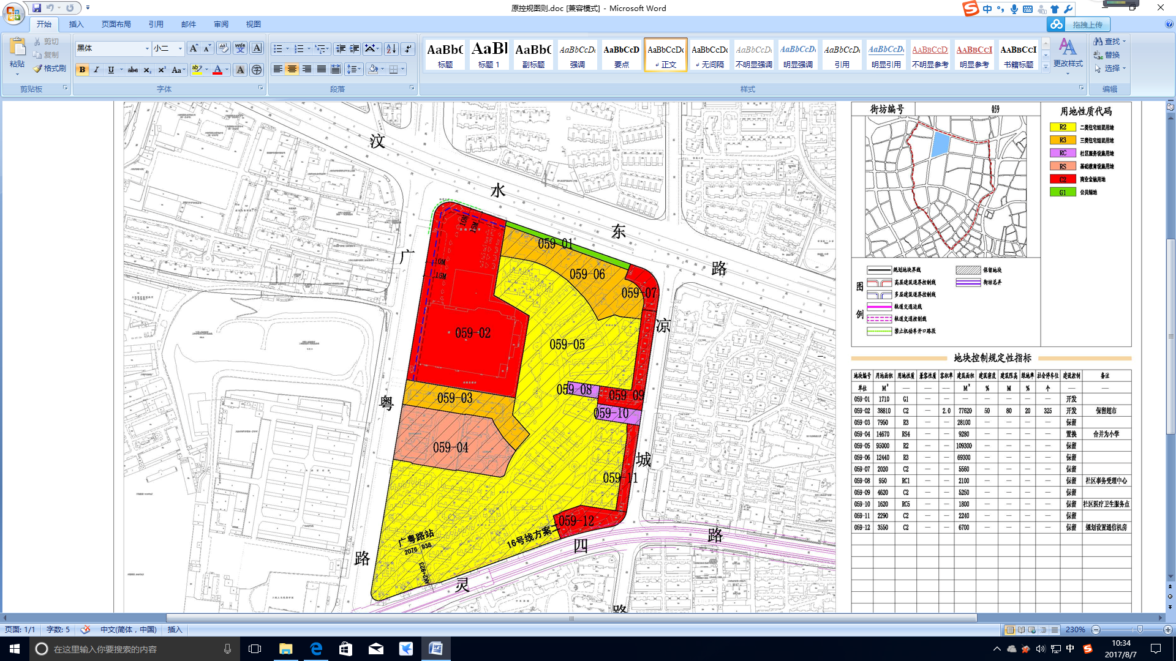Switch to full screen reading view

(1021, 630)
